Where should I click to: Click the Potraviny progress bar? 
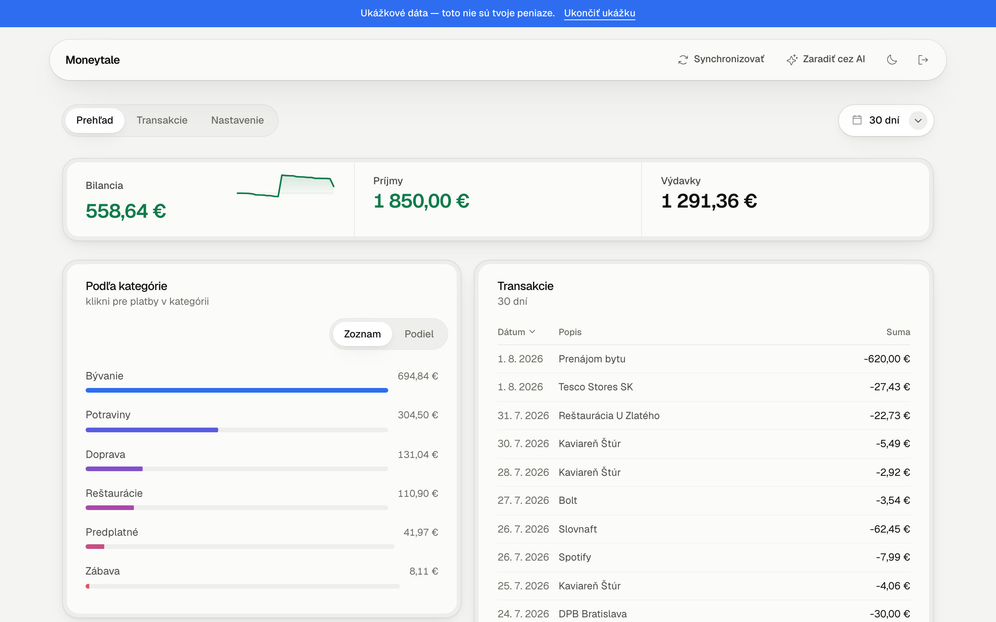click(x=237, y=430)
